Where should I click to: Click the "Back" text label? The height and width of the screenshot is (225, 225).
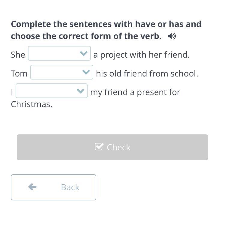click(70, 187)
